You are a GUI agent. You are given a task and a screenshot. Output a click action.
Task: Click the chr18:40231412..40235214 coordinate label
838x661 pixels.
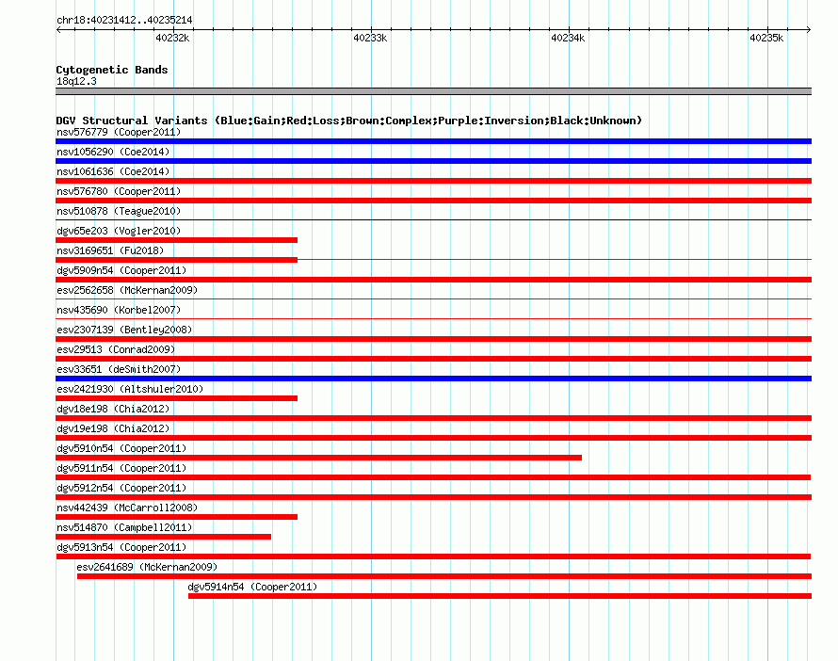[x=124, y=21]
